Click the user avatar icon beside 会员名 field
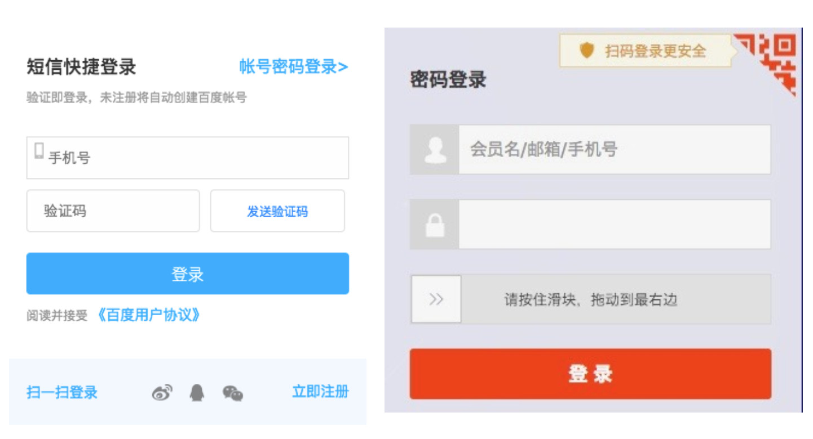The image size is (813, 439). 435,150
